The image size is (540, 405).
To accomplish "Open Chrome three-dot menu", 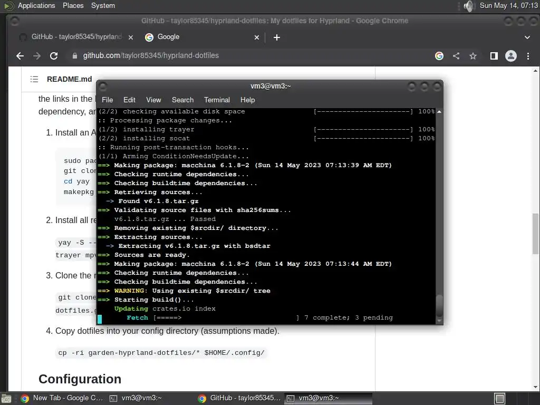I will click(528, 56).
